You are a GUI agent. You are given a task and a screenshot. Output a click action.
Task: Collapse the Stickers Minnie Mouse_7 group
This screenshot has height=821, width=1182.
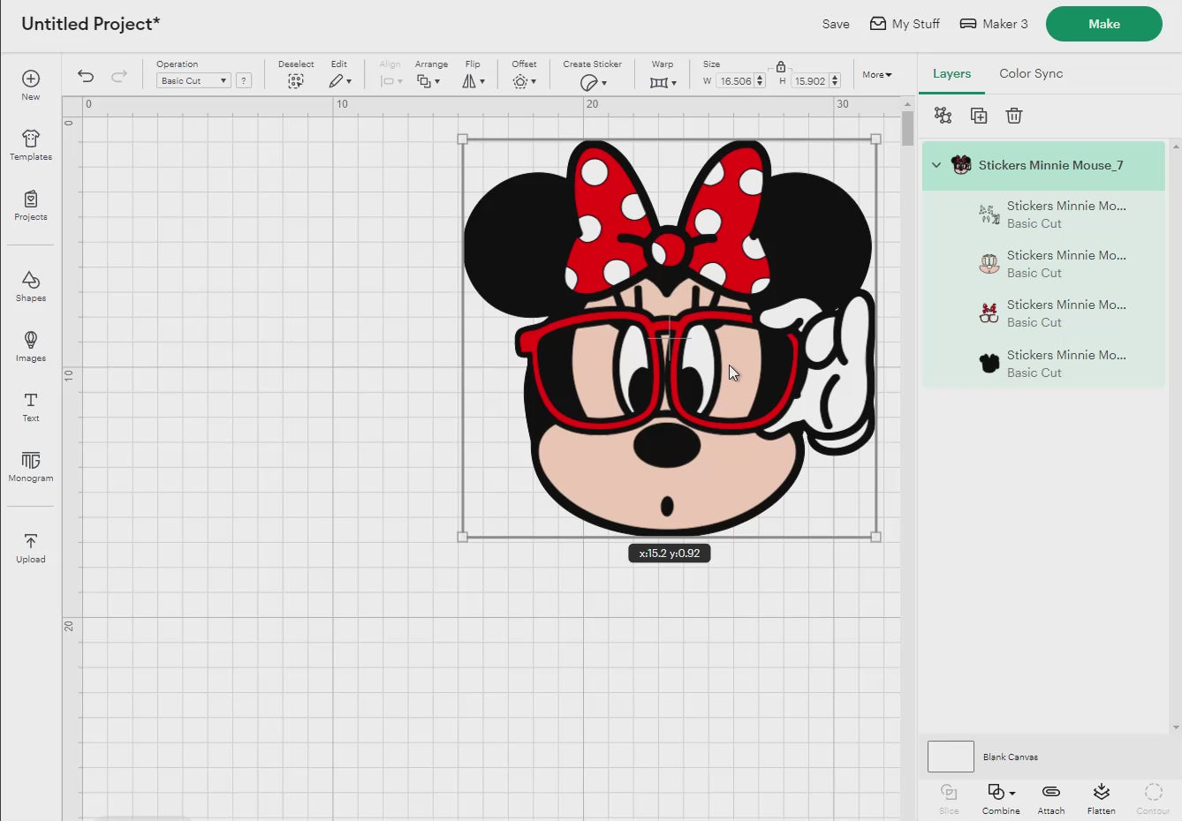pos(936,165)
